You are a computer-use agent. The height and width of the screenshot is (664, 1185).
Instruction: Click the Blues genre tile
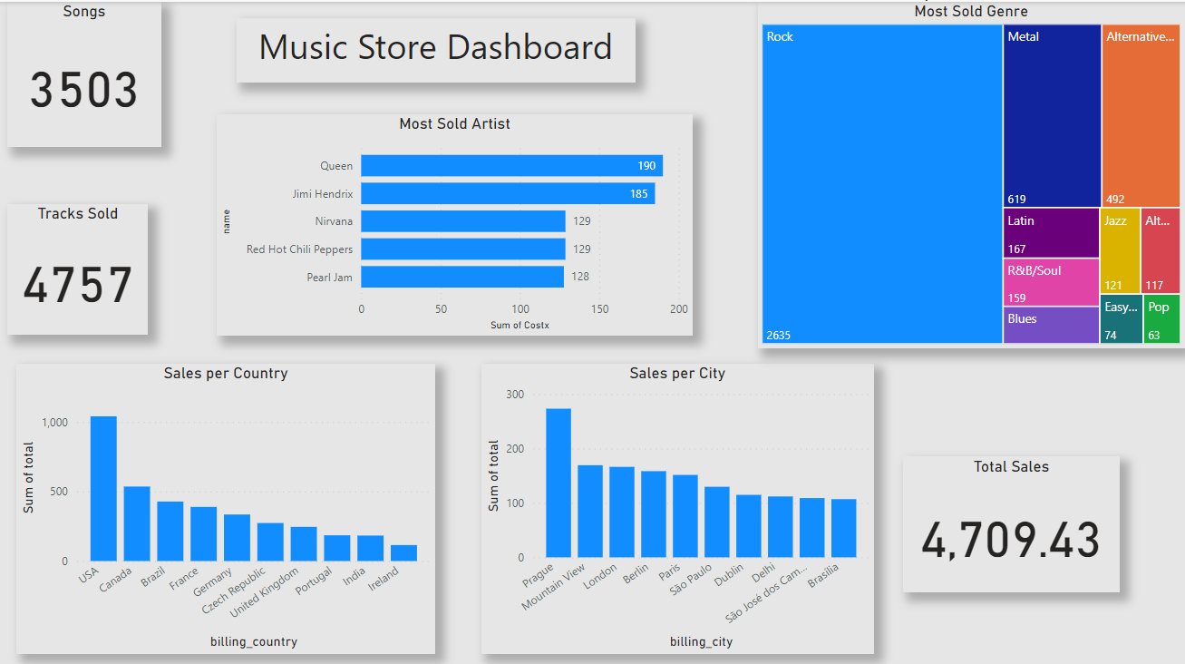pyautogui.click(x=1051, y=326)
